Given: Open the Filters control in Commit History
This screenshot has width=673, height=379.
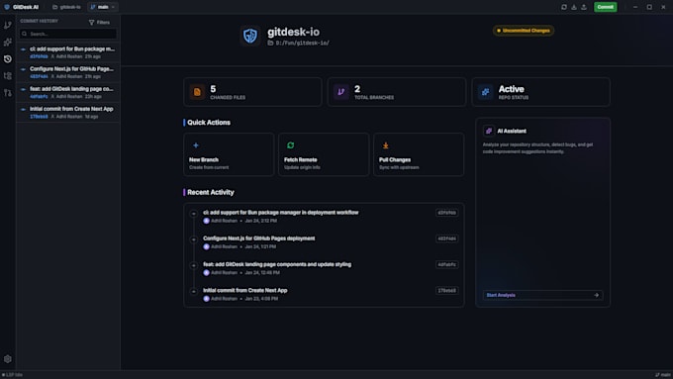Looking at the screenshot, I should tap(99, 23).
